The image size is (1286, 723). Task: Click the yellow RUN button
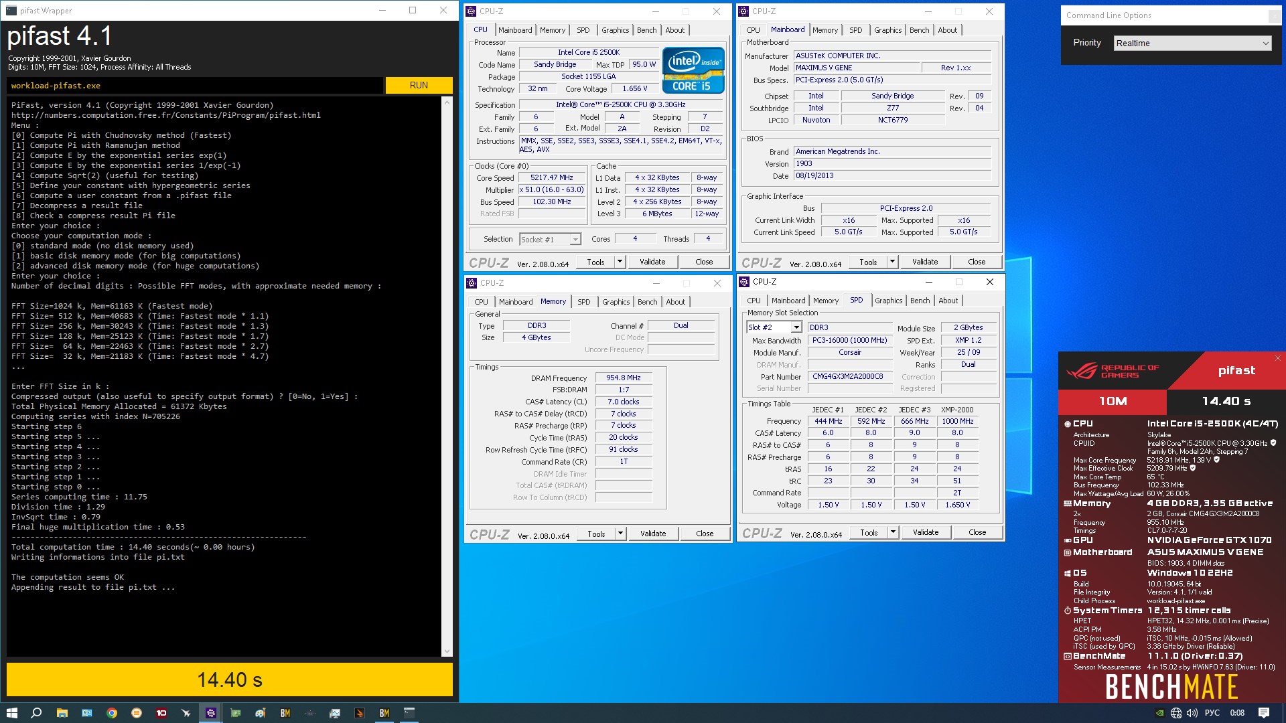pos(419,85)
